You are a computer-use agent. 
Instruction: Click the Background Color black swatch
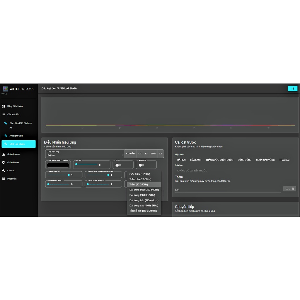click(x=58, y=165)
